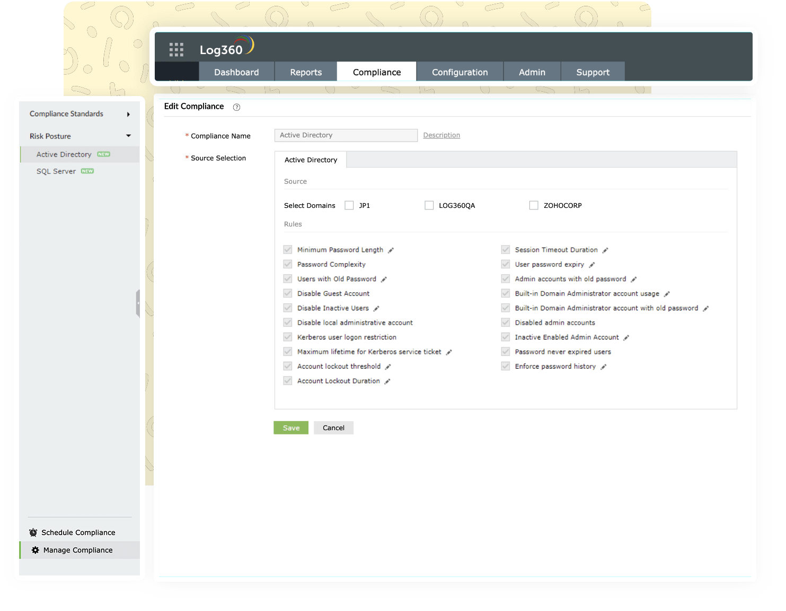Edit Built-in Domain Administrator with old password rule
The width and height of the screenshot is (786, 611).
(x=706, y=309)
